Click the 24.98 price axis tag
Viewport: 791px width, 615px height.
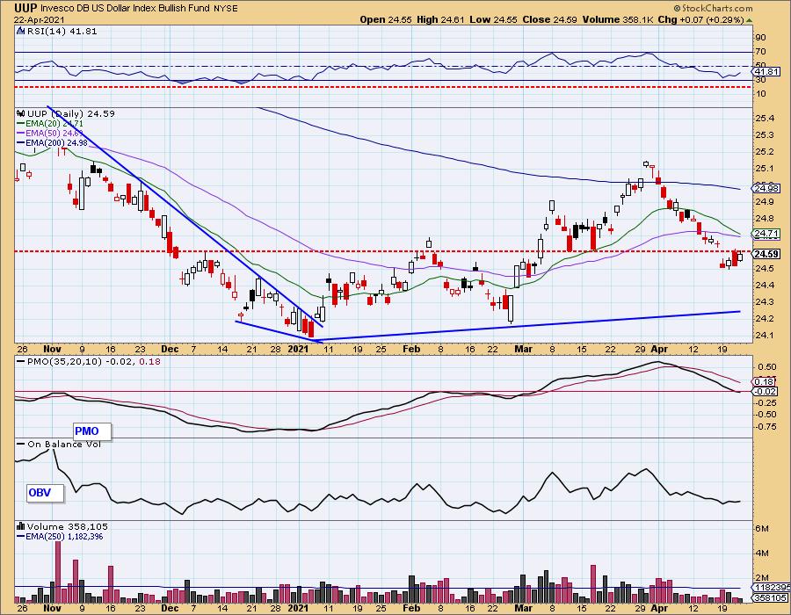[766, 189]
